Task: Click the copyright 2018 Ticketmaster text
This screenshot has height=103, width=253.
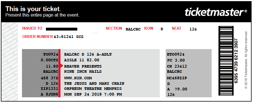Action: (x=246, y=60)
